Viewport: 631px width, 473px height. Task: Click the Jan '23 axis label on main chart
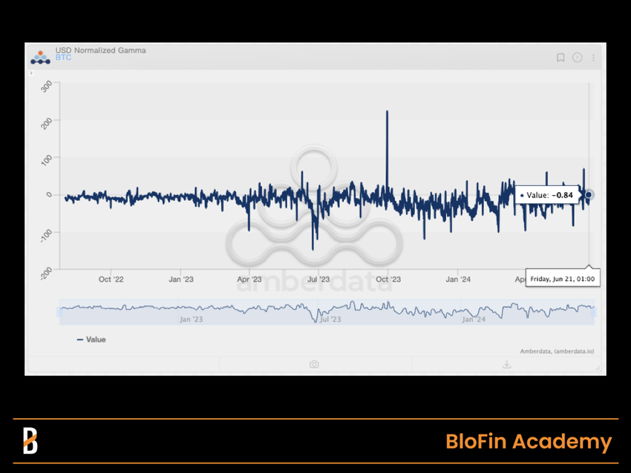click(180, 279)
